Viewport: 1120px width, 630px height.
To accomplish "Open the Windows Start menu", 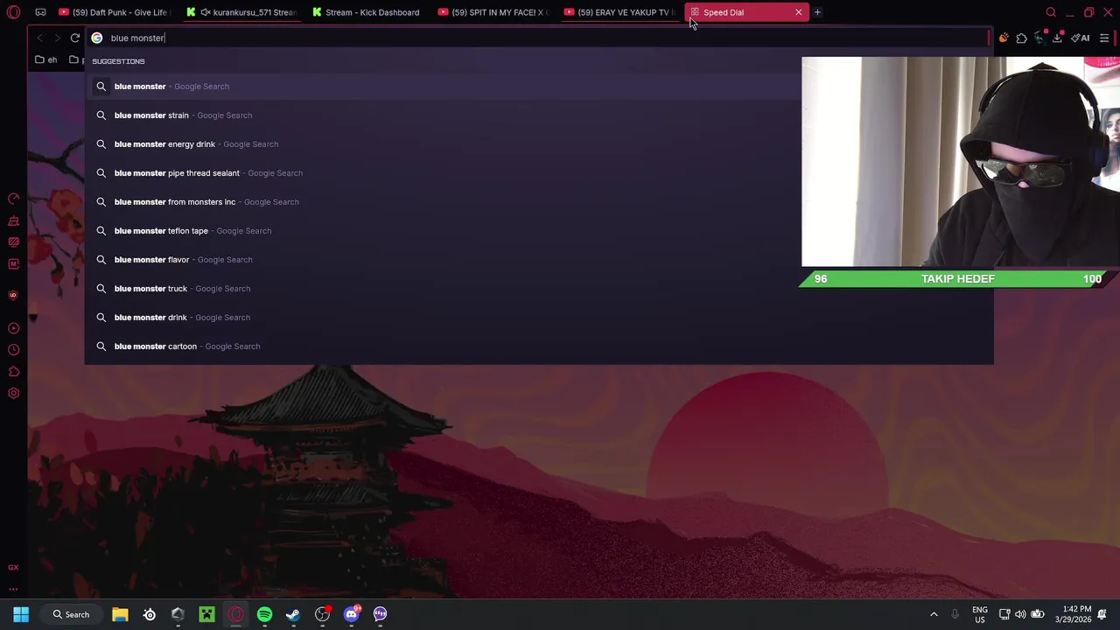I will (21, 614).
